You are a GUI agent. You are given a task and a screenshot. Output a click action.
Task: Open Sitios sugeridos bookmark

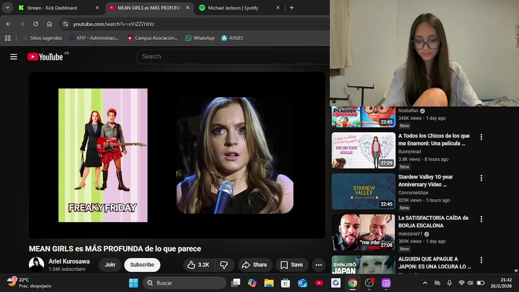point(42,38)
